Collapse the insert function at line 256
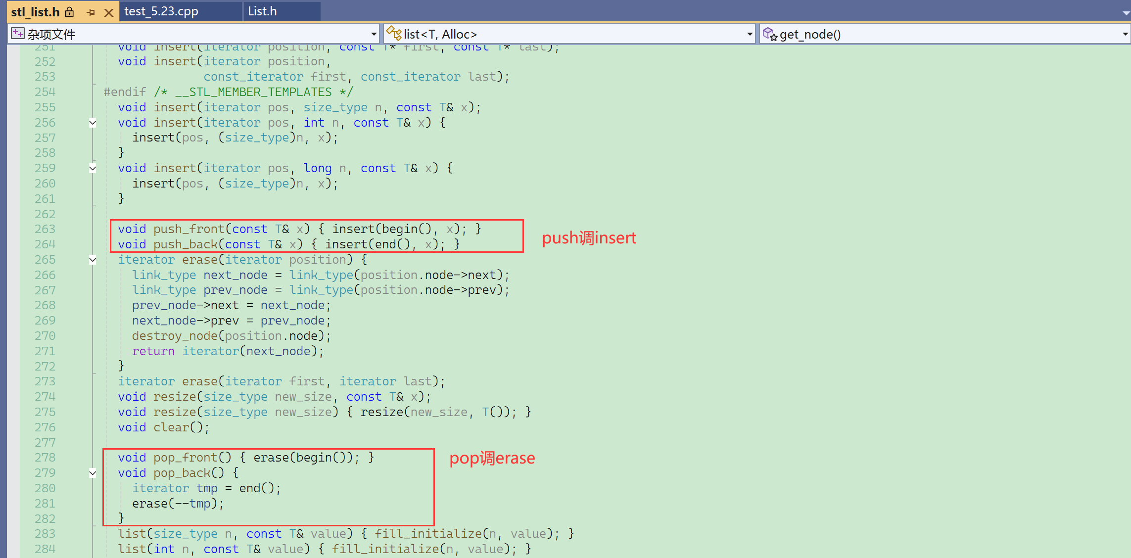 [93, 123]
